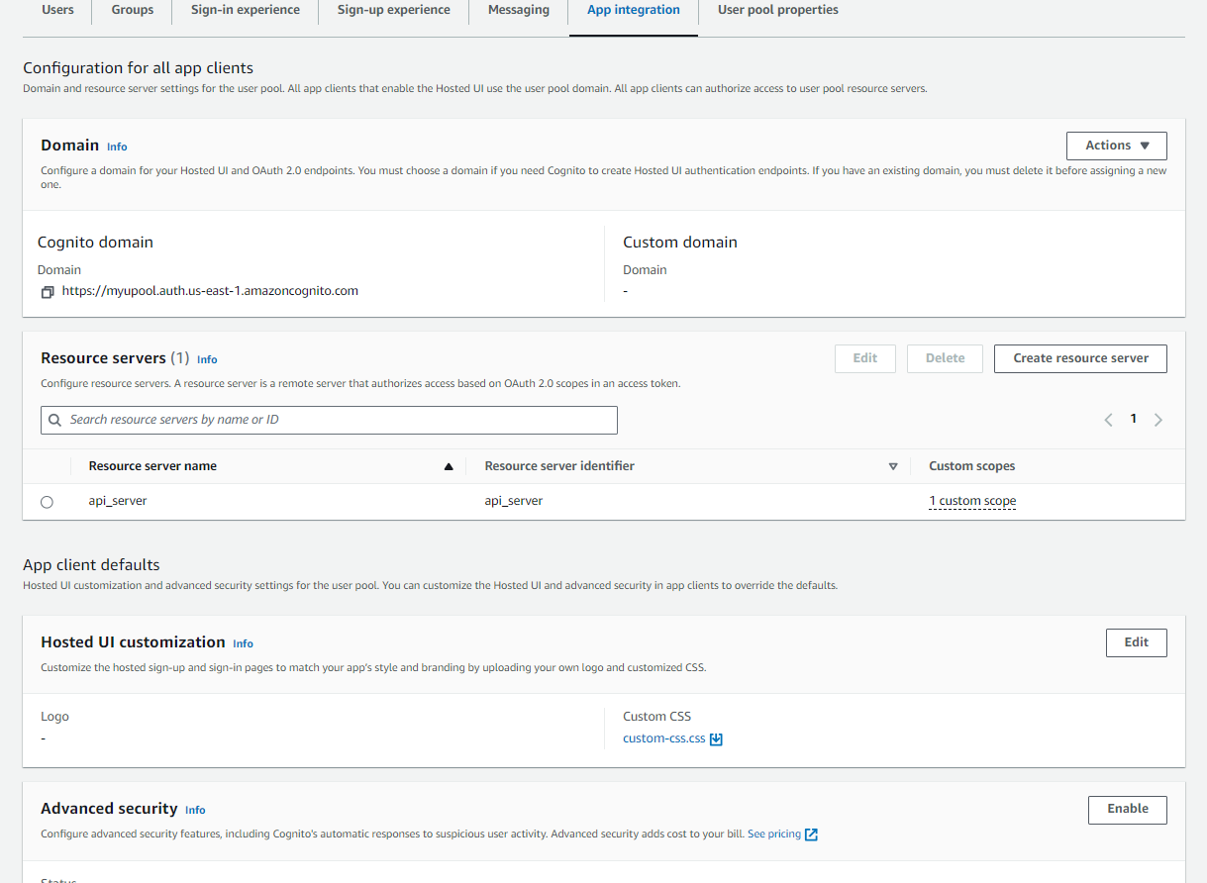Open the See pricing link
Viewport: 1207px width, 883px height.
pos(773,834)
